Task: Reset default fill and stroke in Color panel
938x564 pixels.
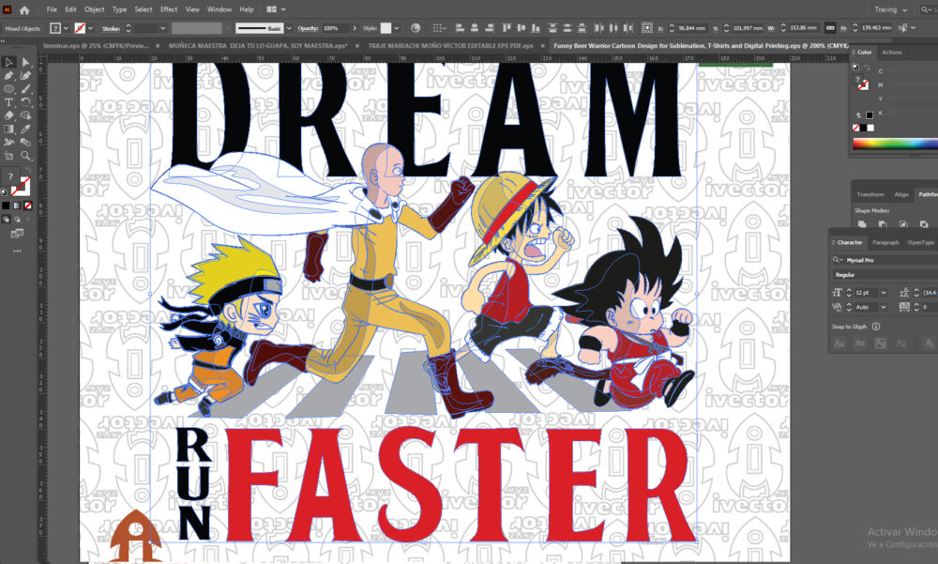Action: coord(855,67)
